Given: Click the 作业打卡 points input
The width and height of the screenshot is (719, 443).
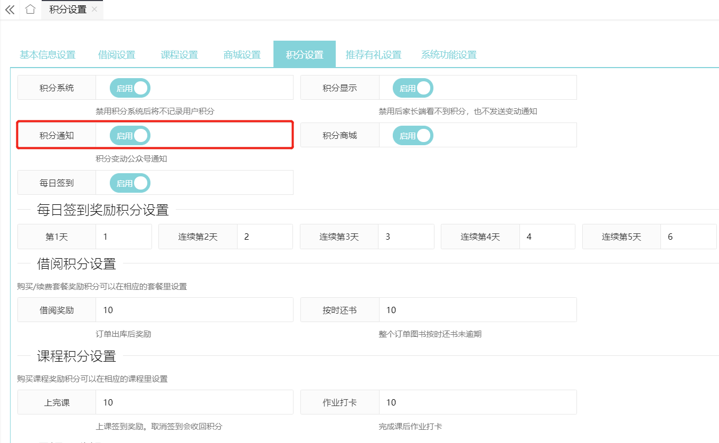Looking at the screenshot, I should click(478, 402).
